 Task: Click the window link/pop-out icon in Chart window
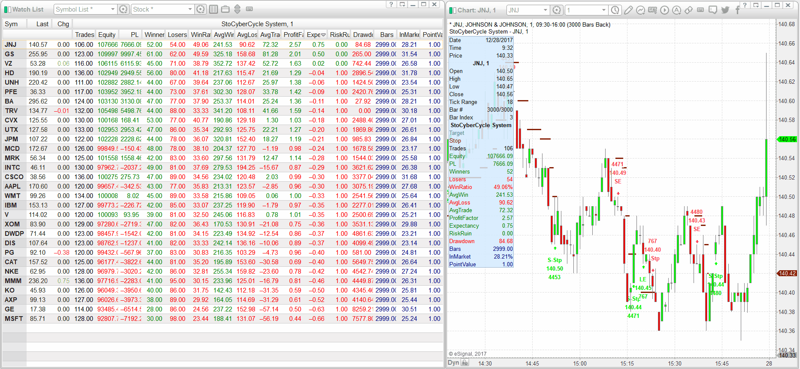756,5
